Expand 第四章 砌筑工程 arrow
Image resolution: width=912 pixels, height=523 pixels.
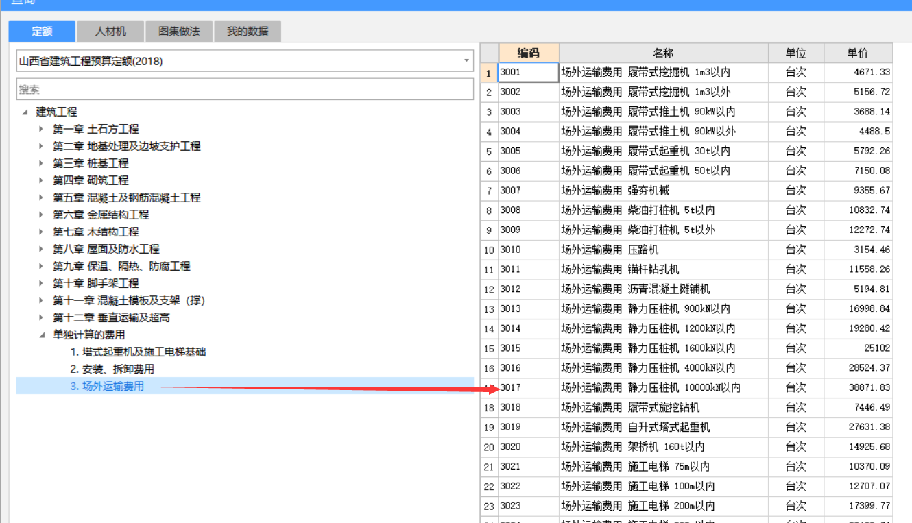click(x=41, y=180)
